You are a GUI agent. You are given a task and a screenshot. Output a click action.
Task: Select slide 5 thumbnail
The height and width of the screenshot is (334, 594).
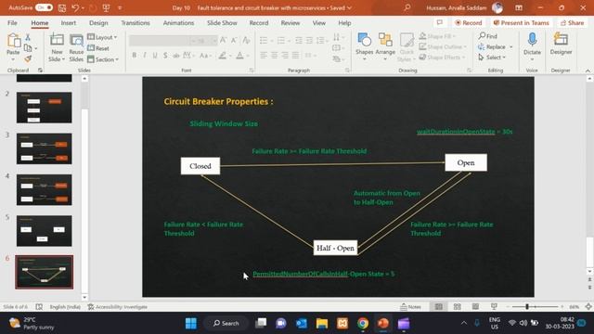click(x=44, y=231)
